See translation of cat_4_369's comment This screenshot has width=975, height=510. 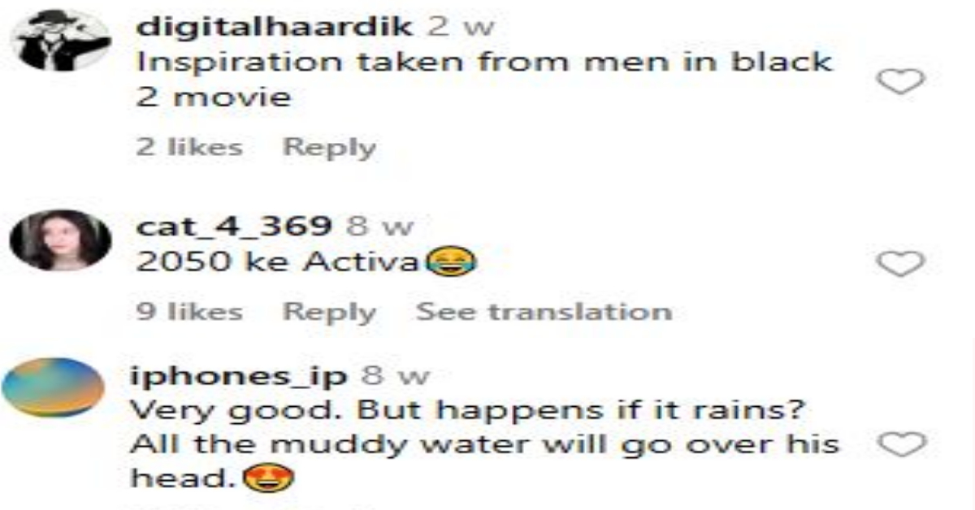[x=544, y=312]
